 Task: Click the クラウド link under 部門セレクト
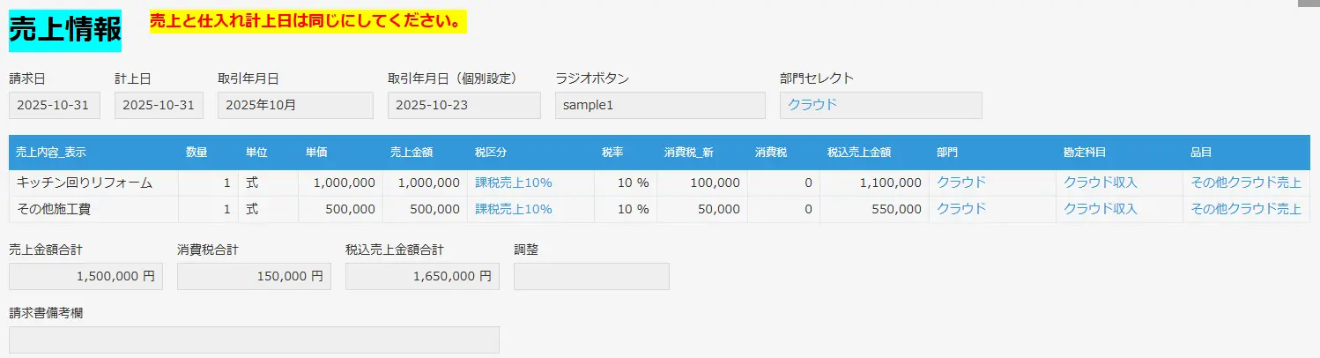(812, 105)
